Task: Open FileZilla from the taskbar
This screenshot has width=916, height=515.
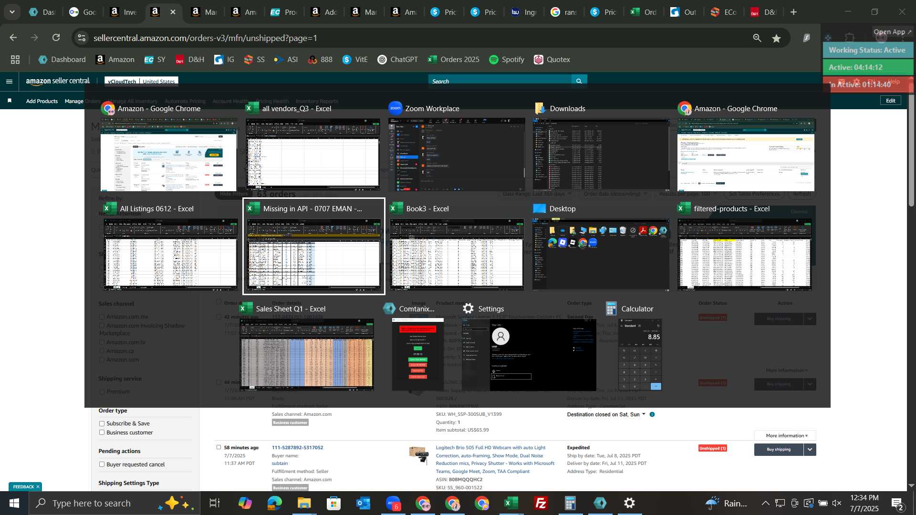Action: click(x=541, y=503)
